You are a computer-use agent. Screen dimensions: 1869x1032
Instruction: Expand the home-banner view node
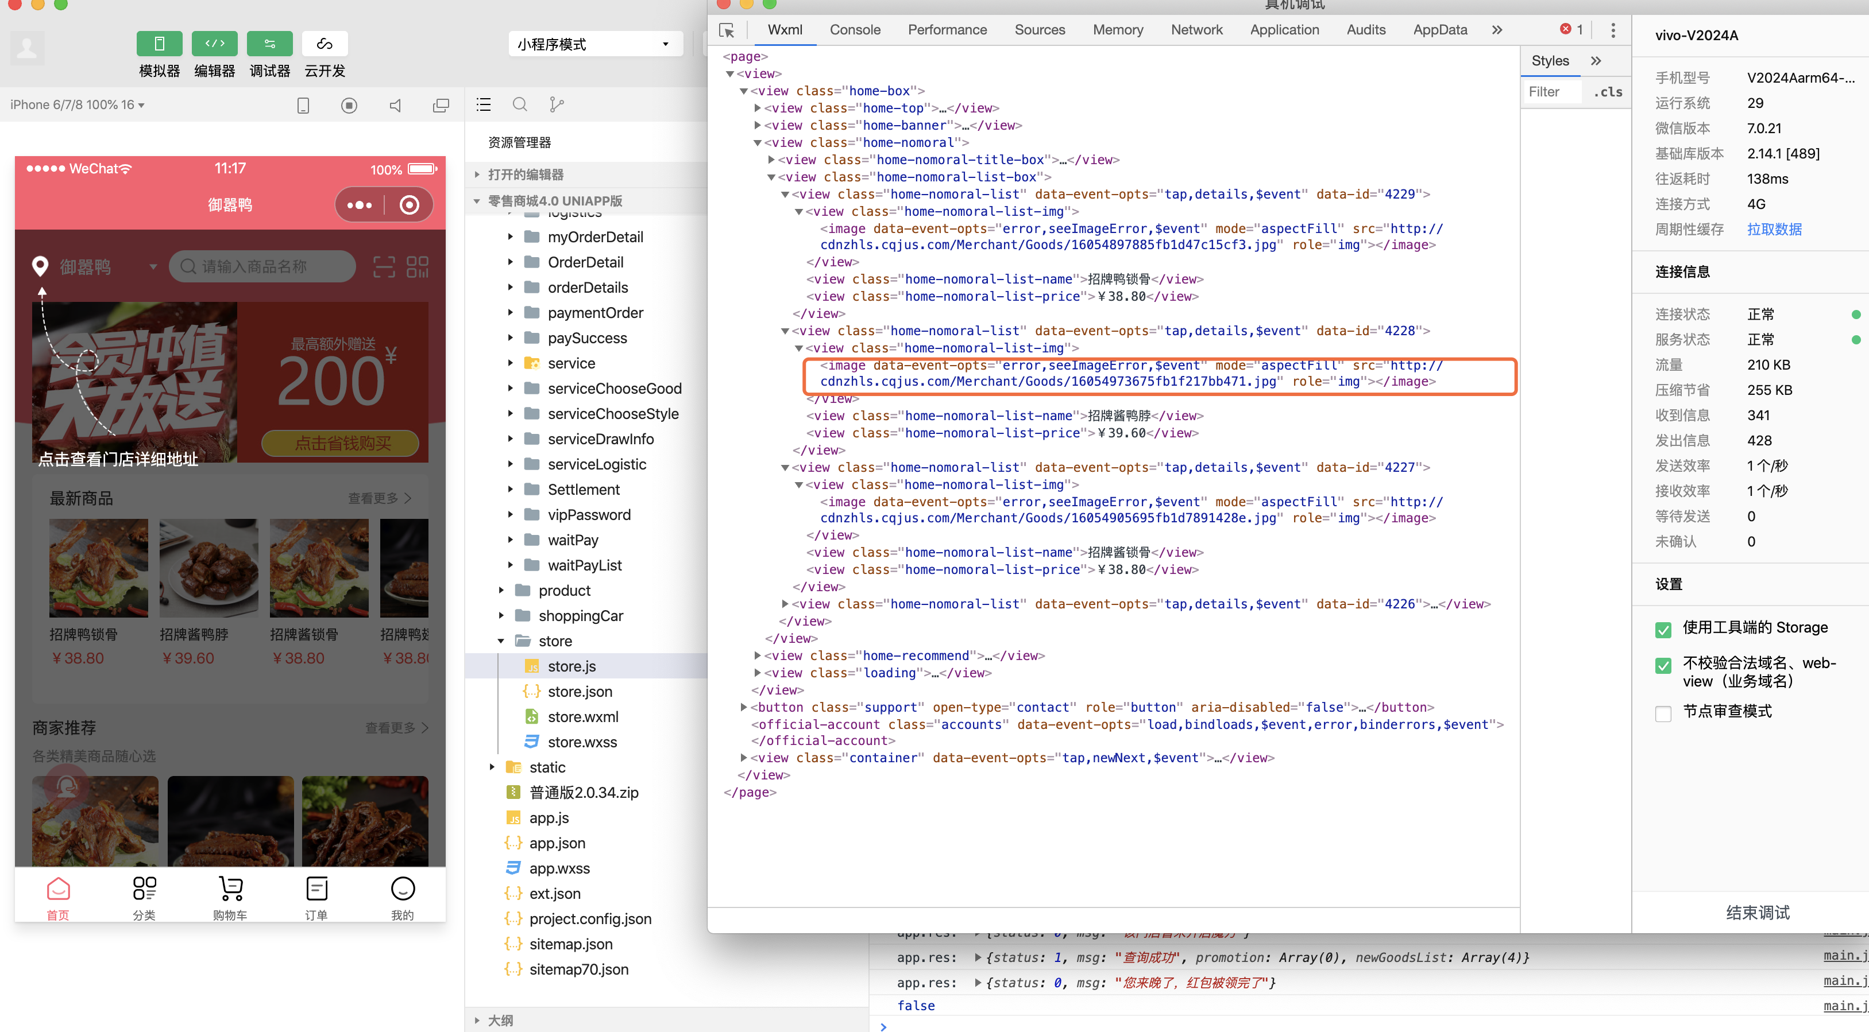[x=757, y=126]
